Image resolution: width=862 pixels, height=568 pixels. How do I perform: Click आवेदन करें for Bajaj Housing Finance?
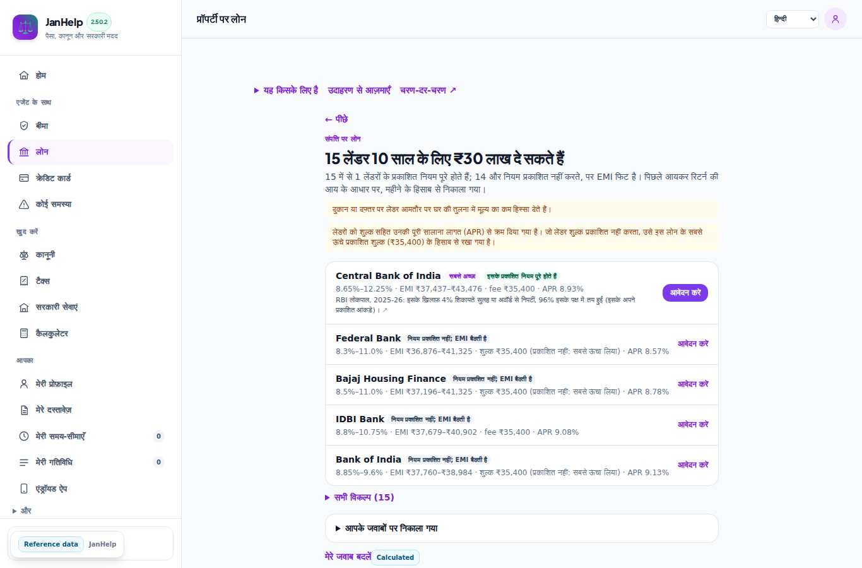[693, 384]
